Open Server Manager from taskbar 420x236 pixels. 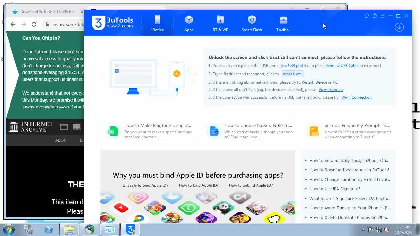(29, 229)
